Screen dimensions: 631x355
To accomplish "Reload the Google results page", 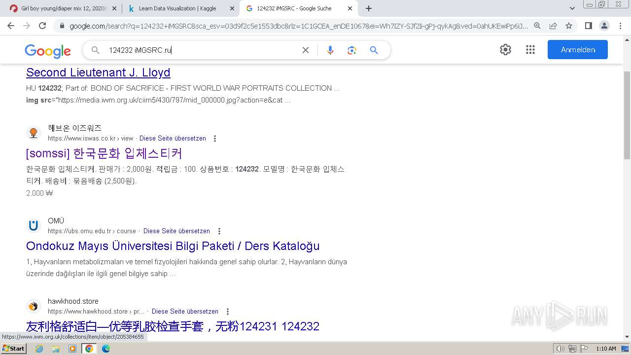I will pyautogui.click(x=42, y=26).
